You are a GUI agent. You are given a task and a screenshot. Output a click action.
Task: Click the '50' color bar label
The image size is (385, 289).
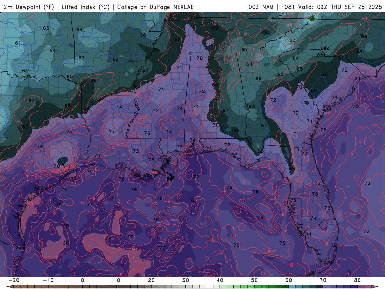click(255, 280)
